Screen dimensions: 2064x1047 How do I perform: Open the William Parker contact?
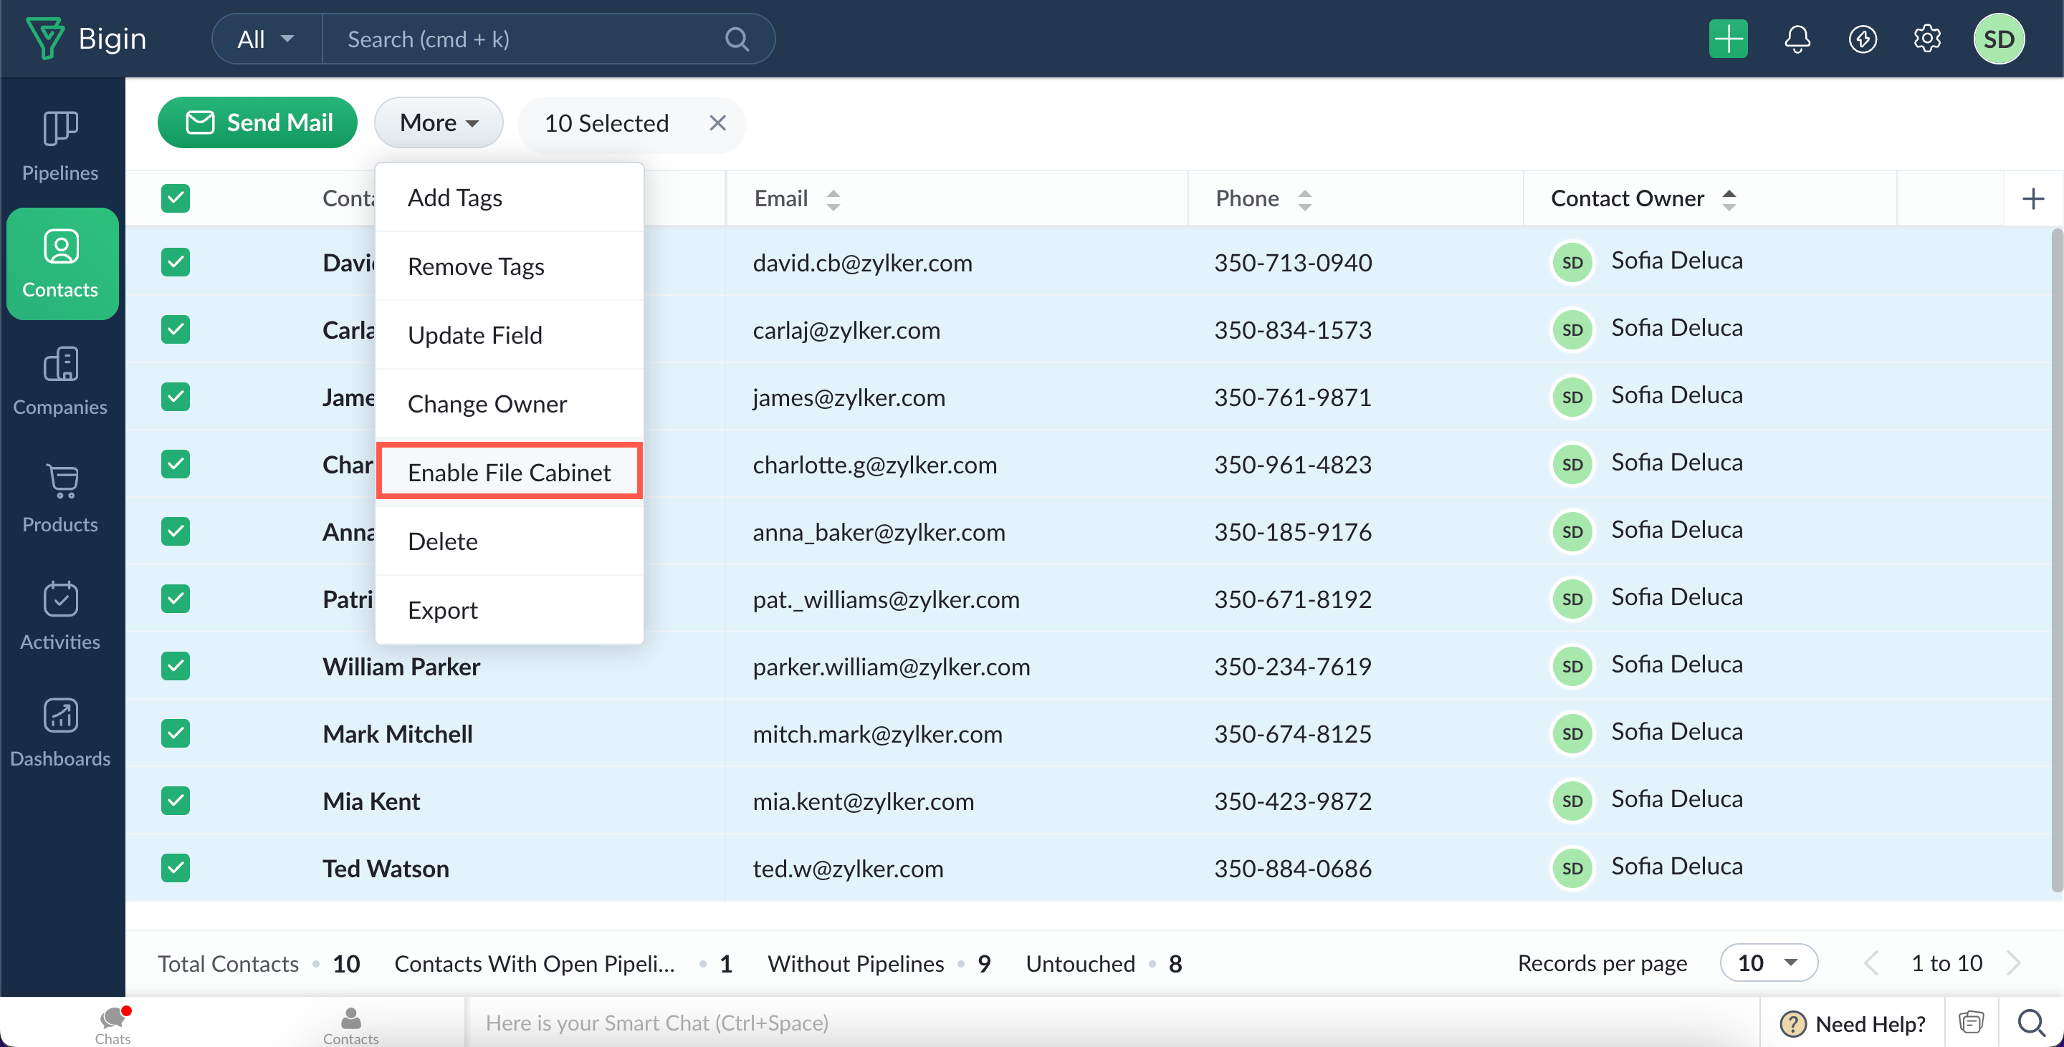[x=401, y=667]
